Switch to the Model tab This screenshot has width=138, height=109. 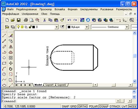pos(38,85)
